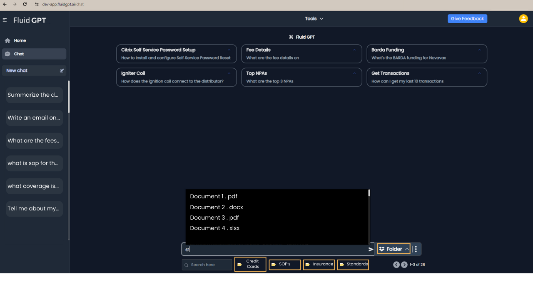Start a New chat
The height and width of the screenshot is (300, 533).
pos(34,70)
